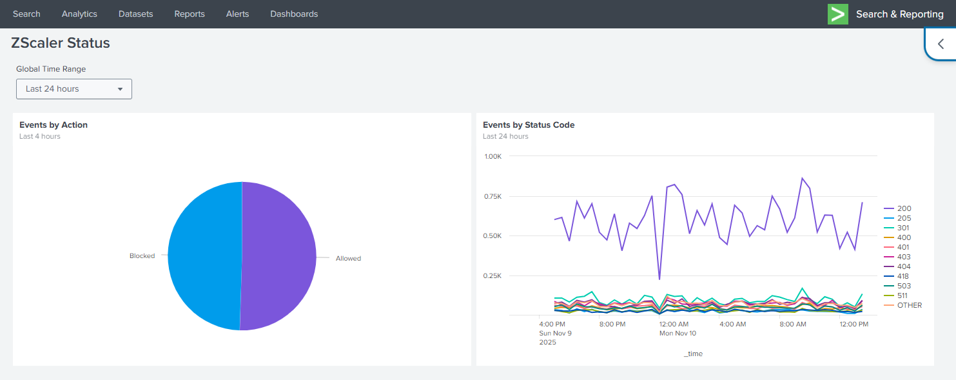Viewport: 956px width, 380px height.
Task: Toggle the 301 series in legend
Action: click(x=904, y=228)
